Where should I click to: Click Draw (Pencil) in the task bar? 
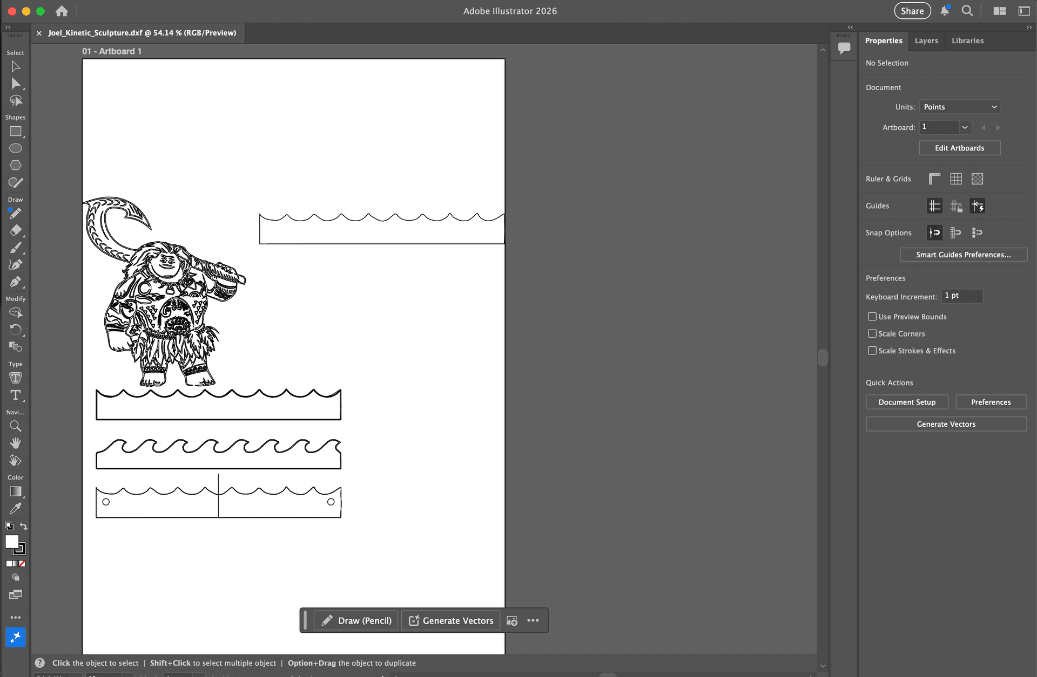click(x=356, y=620)
